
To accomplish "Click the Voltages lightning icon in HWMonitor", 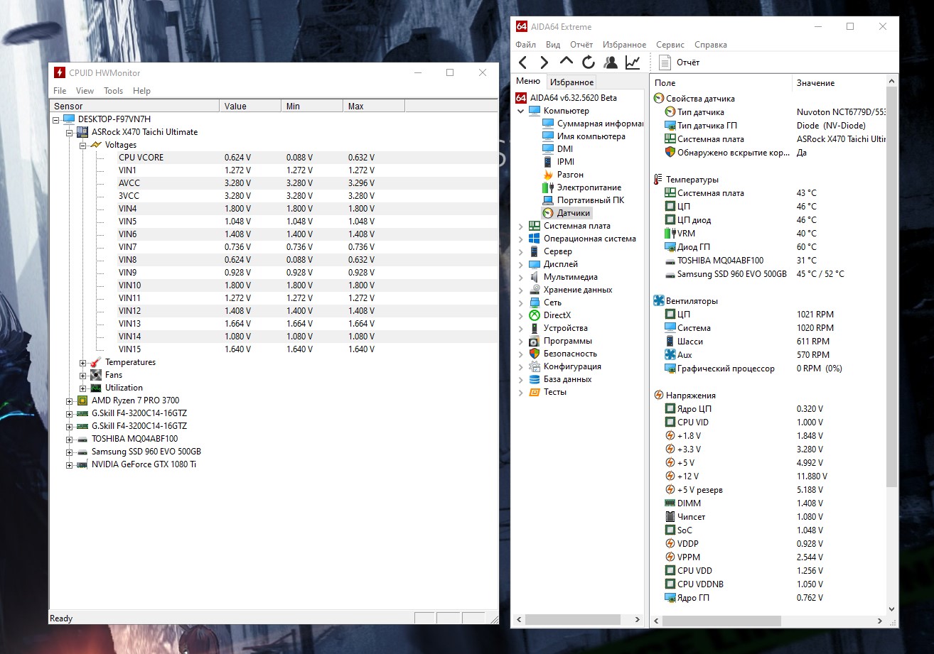I will pyautogui.click(x=96, y=145).
